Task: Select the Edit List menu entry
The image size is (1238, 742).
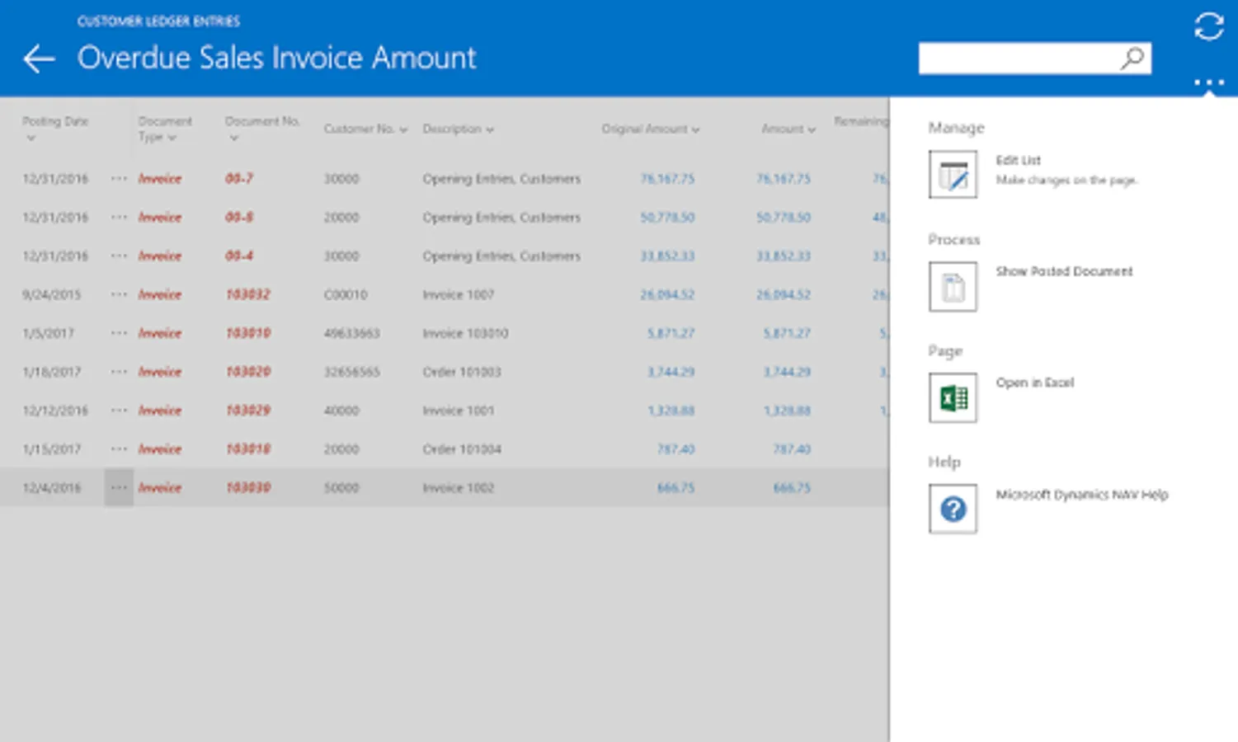Action: pyautogui.click(x=1018, y=160)
